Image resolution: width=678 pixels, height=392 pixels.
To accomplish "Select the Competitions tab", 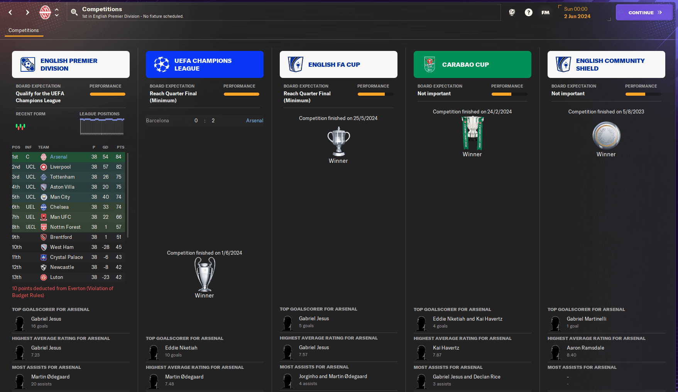I will [24, 30].
